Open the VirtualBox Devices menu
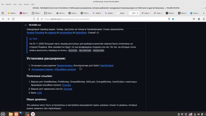The width and height of the screenshot is (206, 116). point(26,4)
